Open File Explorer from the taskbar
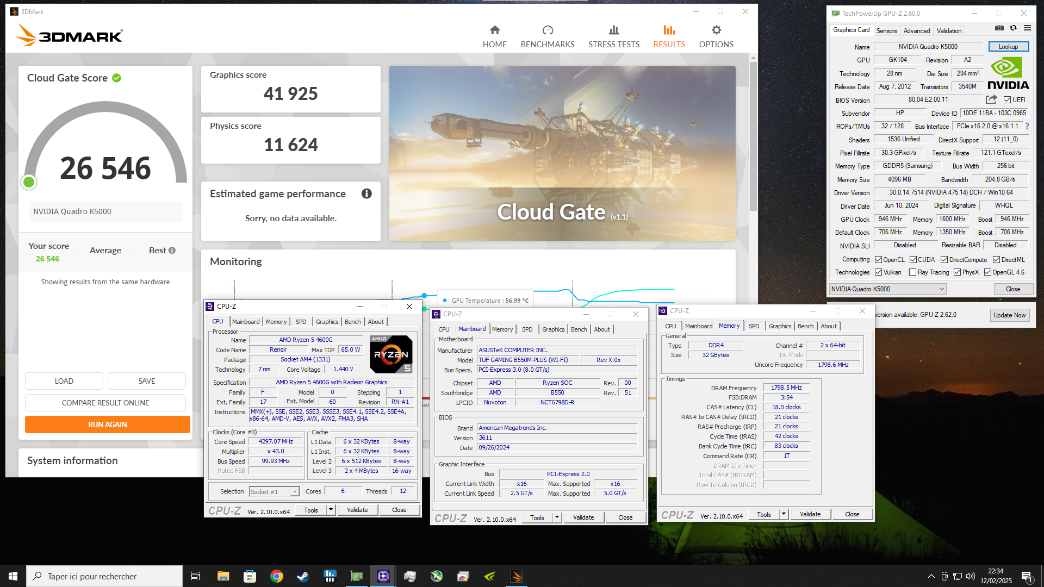The width and height of the screenshot is (1044, 587). tap(223, 576)
